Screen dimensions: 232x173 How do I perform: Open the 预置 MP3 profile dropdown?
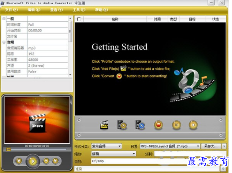(x=170, y=146)
